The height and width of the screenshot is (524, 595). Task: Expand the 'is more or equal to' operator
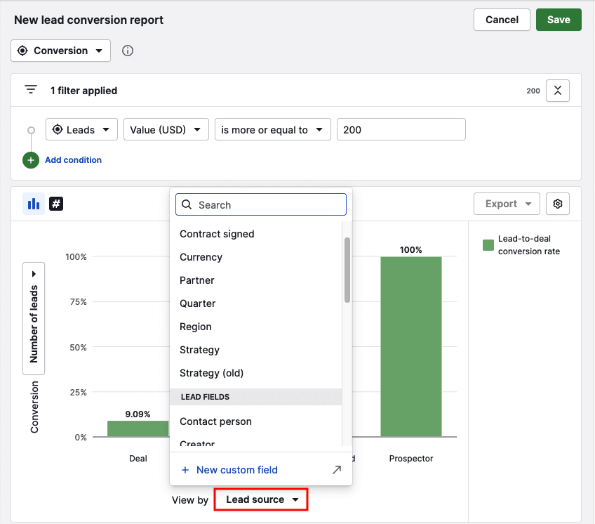272,130
